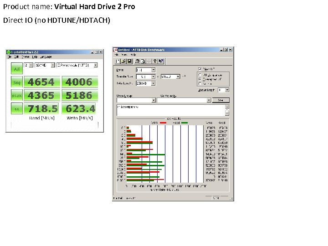Click the Seq test button in CrystalDiskMark
Image resolution: width=328 pixels, height=246 pixels.
click(17, 82)
